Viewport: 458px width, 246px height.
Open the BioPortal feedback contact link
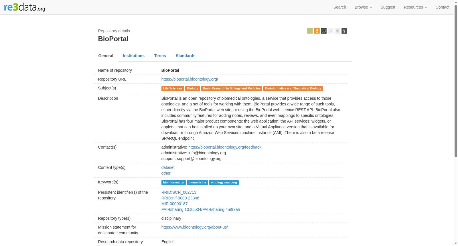[x=225, y=147]
